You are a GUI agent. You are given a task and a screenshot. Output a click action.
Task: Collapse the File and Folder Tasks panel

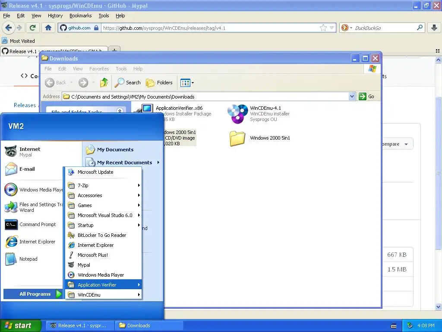pyautogui.click(x=120, y=110)
